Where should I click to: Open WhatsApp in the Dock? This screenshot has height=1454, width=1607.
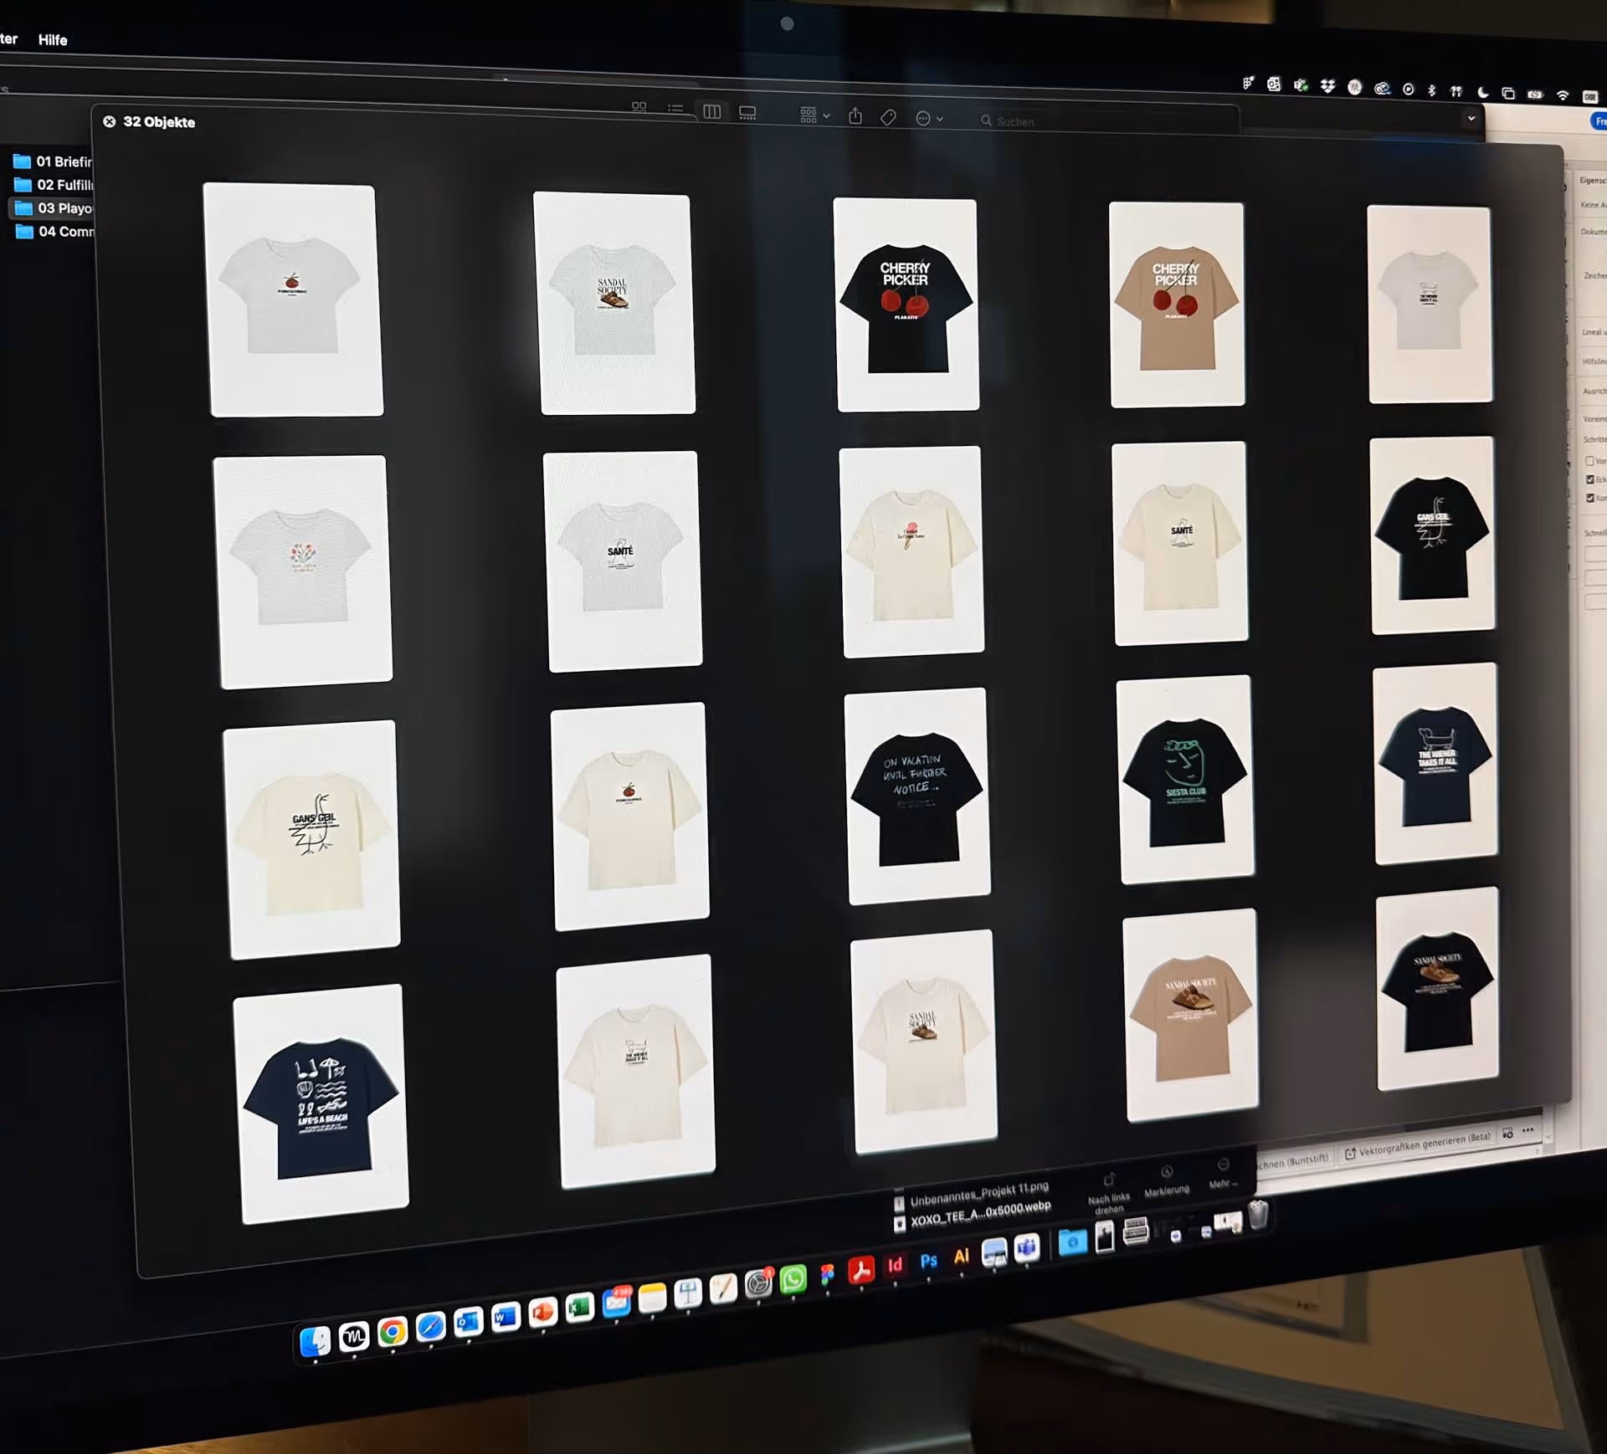pos(793,1279)
